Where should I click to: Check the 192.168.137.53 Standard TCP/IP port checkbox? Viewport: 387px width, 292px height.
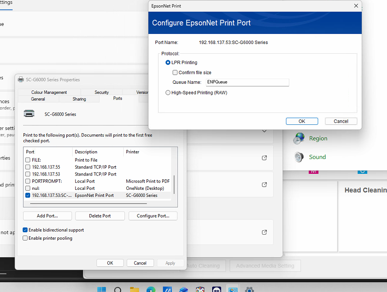pos(28,174)
